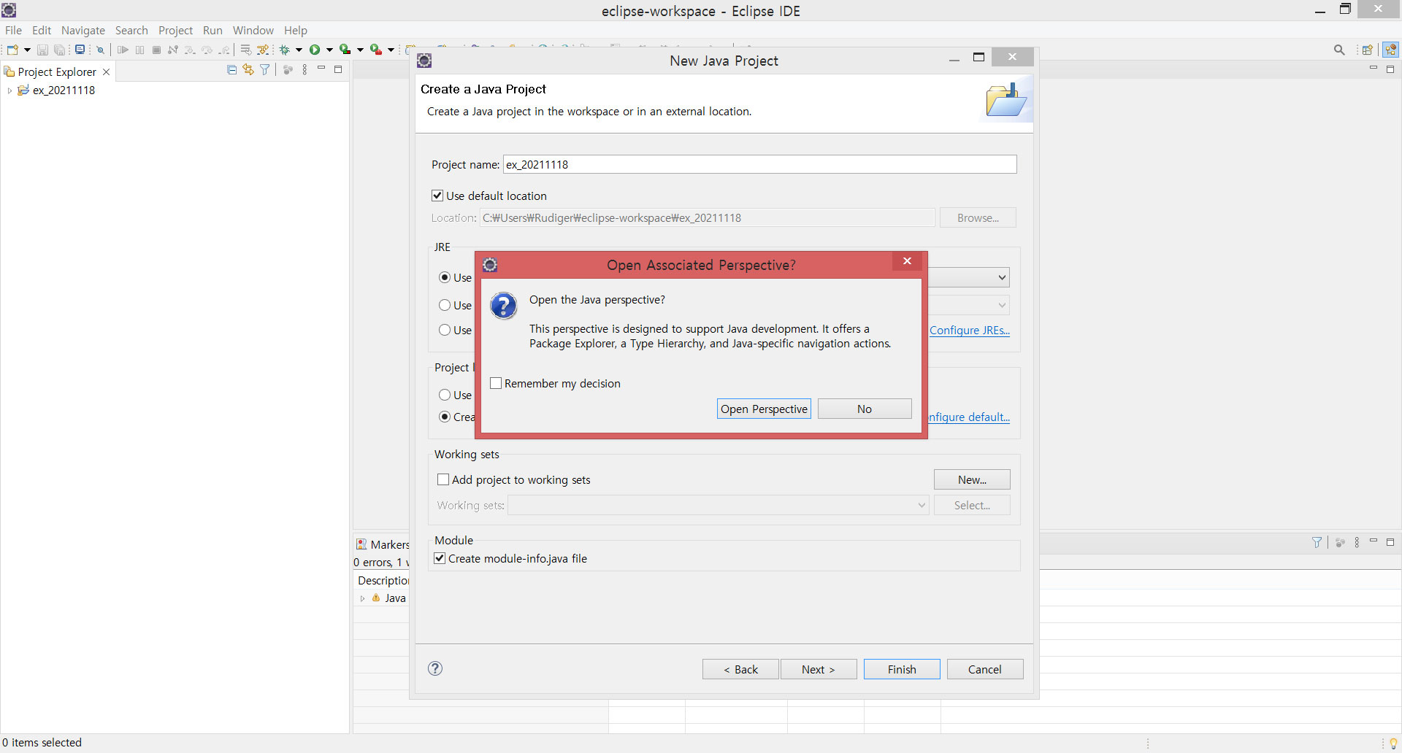The height and width of the screenshot is (753, 1402).
Task: Click the Resume debug icon
Action: [123, 50]
